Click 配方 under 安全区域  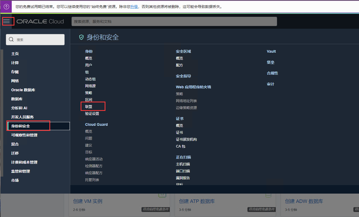[x=179, y=65]
